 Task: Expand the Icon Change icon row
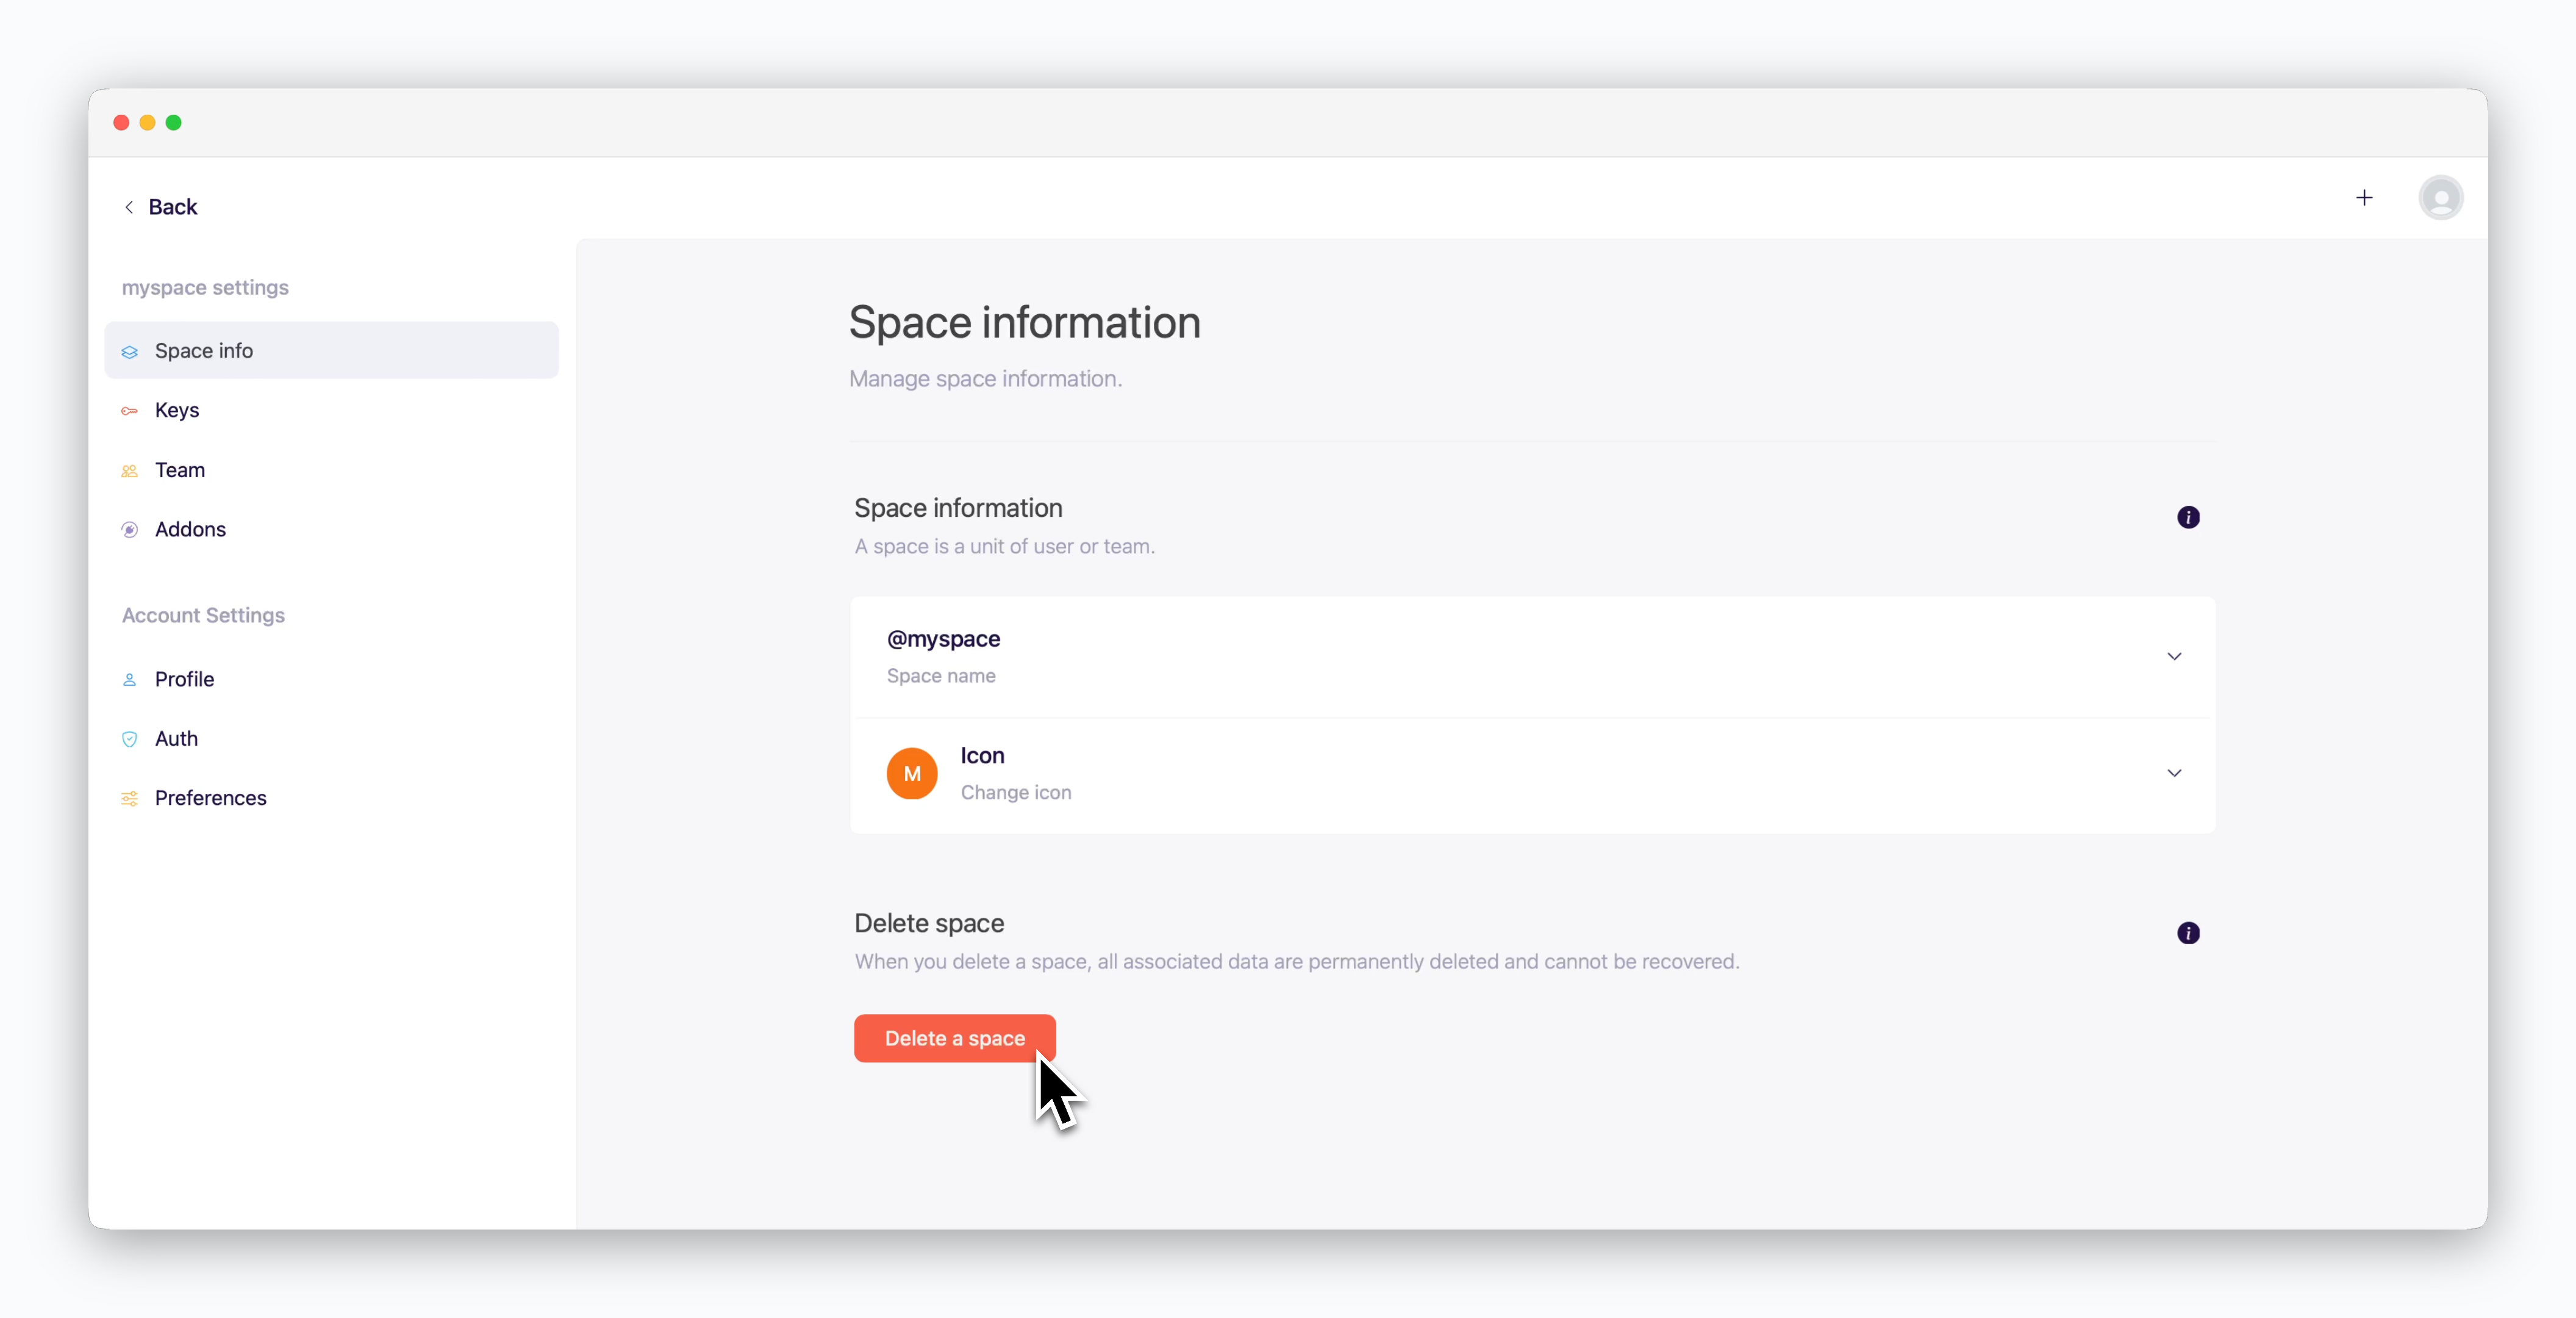[1532, 774]
